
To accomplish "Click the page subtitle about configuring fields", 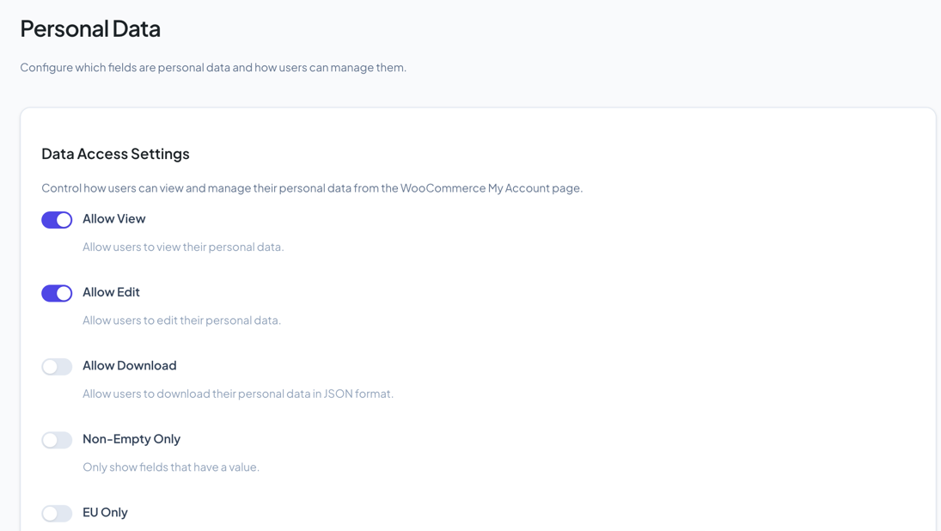I will 212,67.
